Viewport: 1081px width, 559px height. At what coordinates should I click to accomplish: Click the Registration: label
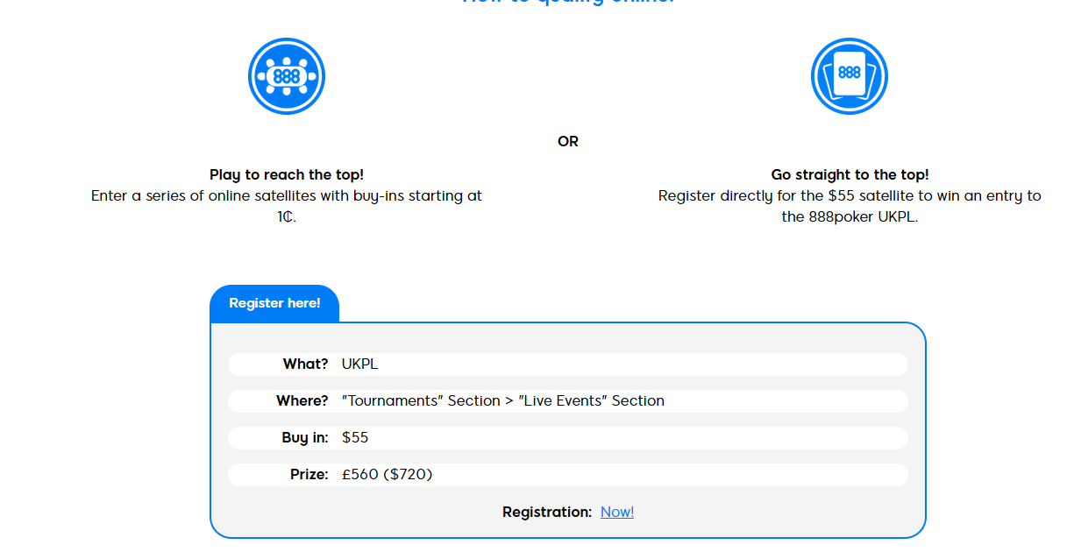pos(547,512)
